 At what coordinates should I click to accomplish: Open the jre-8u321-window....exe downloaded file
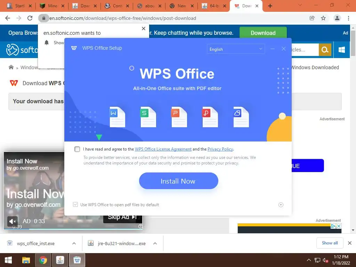point(122,243)
